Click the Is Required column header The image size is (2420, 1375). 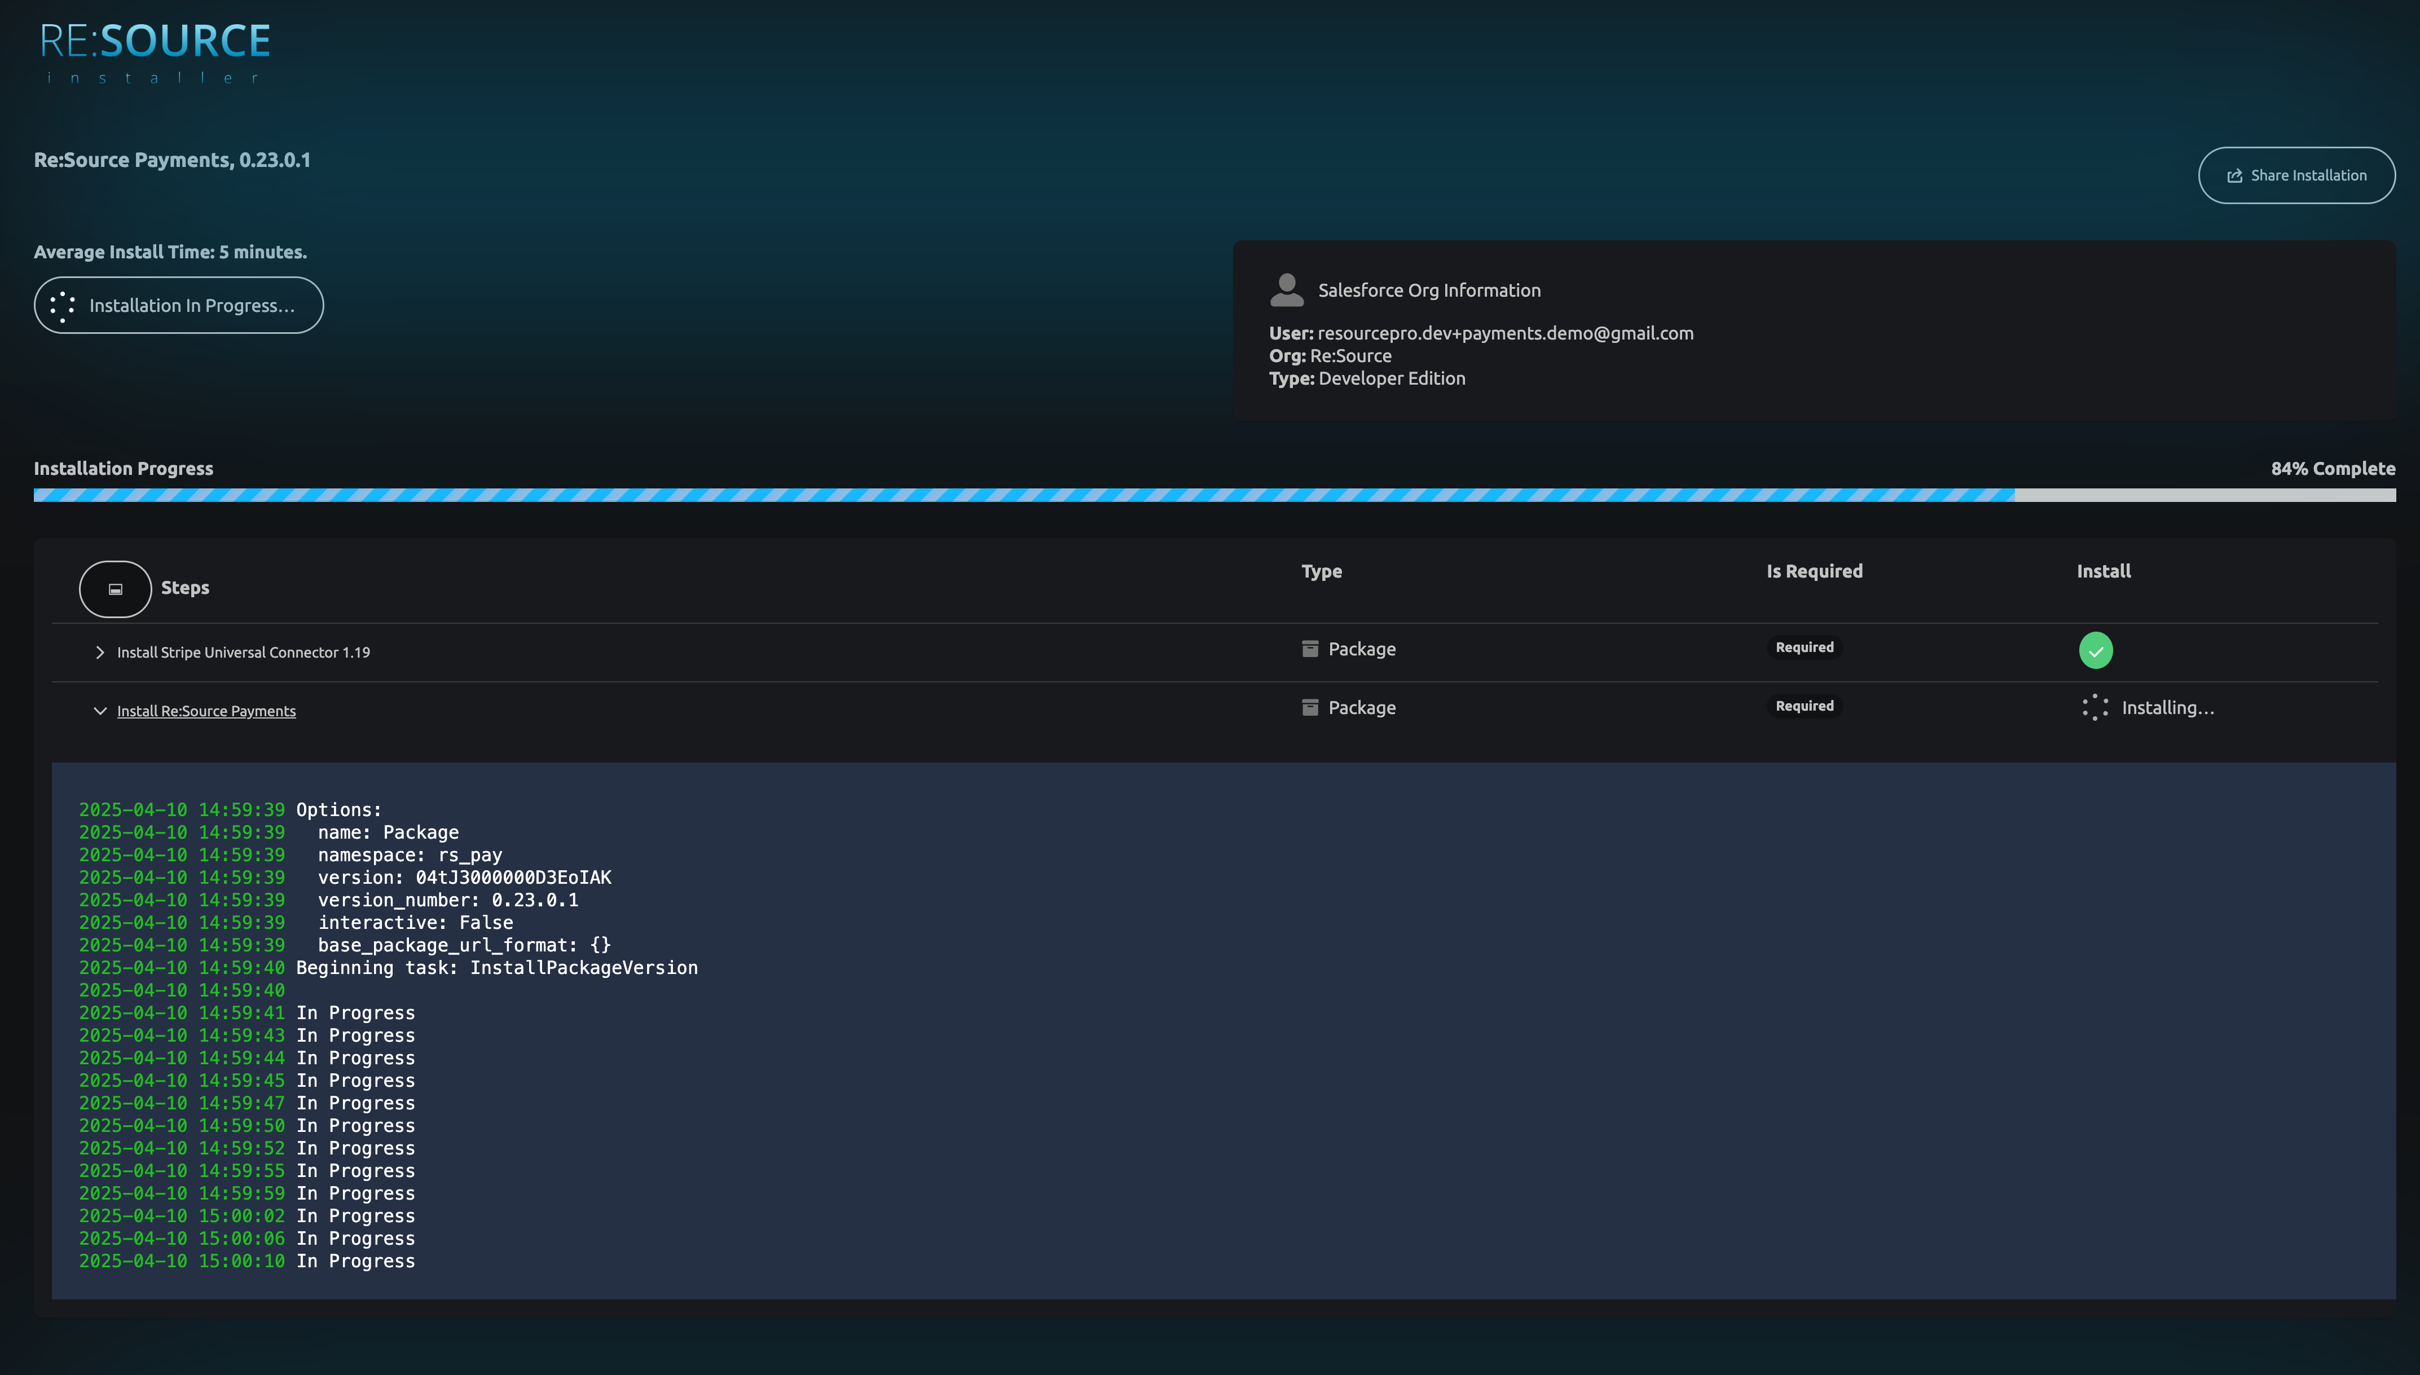[x=1815, y=571]
